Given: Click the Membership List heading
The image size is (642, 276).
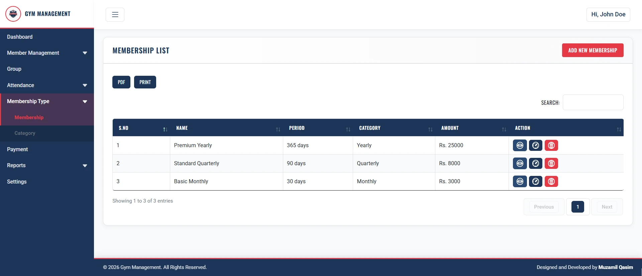Looking at the screenshot, I should [141, 50].
